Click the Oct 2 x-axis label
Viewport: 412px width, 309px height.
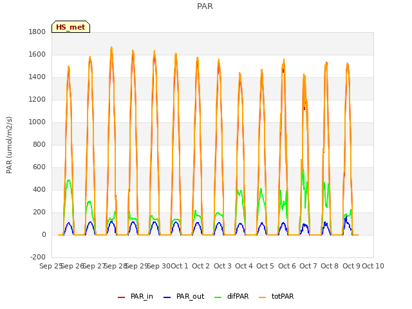[x=201, y=266]
